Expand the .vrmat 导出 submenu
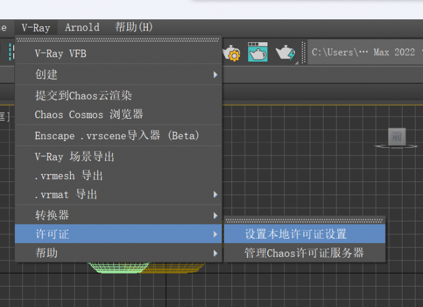This screenshot has height=307, width=423. click(118, 195)
